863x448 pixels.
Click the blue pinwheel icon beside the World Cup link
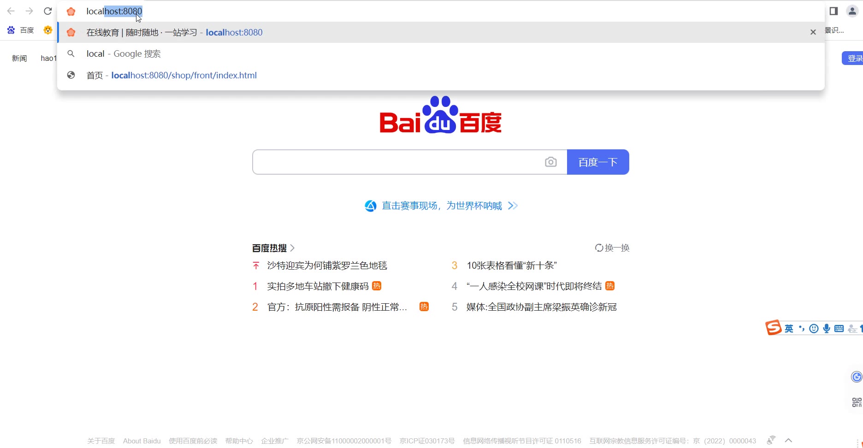click(x=371, y=206)
